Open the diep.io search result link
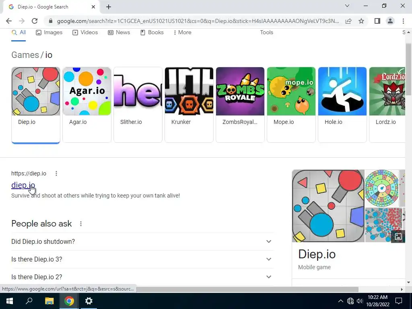The image size is (412, 309). point(23,185)
